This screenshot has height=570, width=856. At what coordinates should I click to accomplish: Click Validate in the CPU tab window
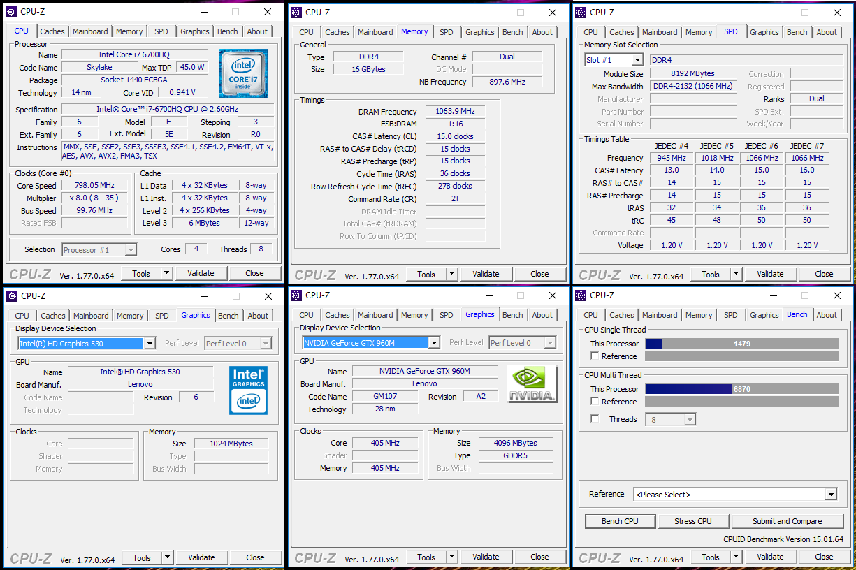point(201,274)
